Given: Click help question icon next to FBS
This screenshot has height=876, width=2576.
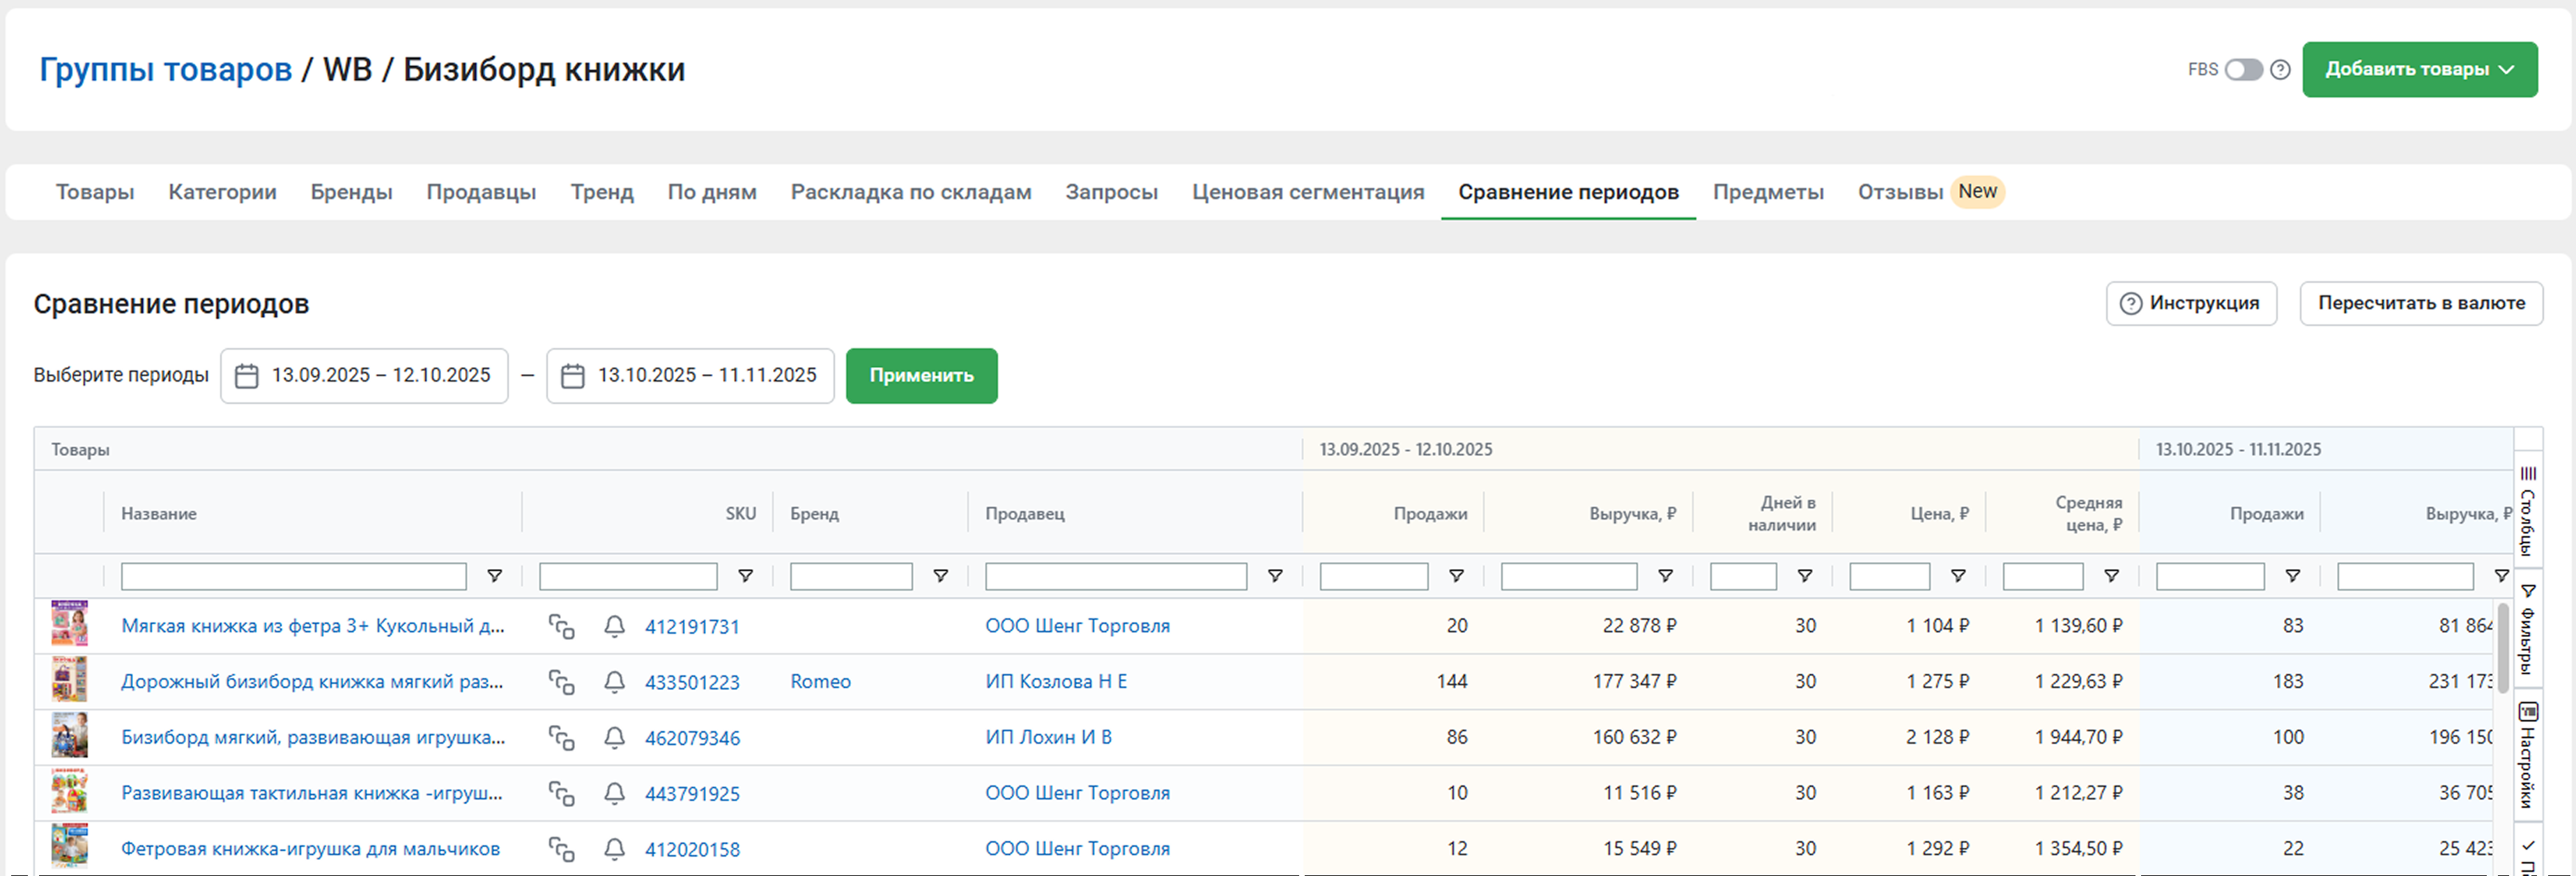Looking at the screenshot, I should (2280, 70).
